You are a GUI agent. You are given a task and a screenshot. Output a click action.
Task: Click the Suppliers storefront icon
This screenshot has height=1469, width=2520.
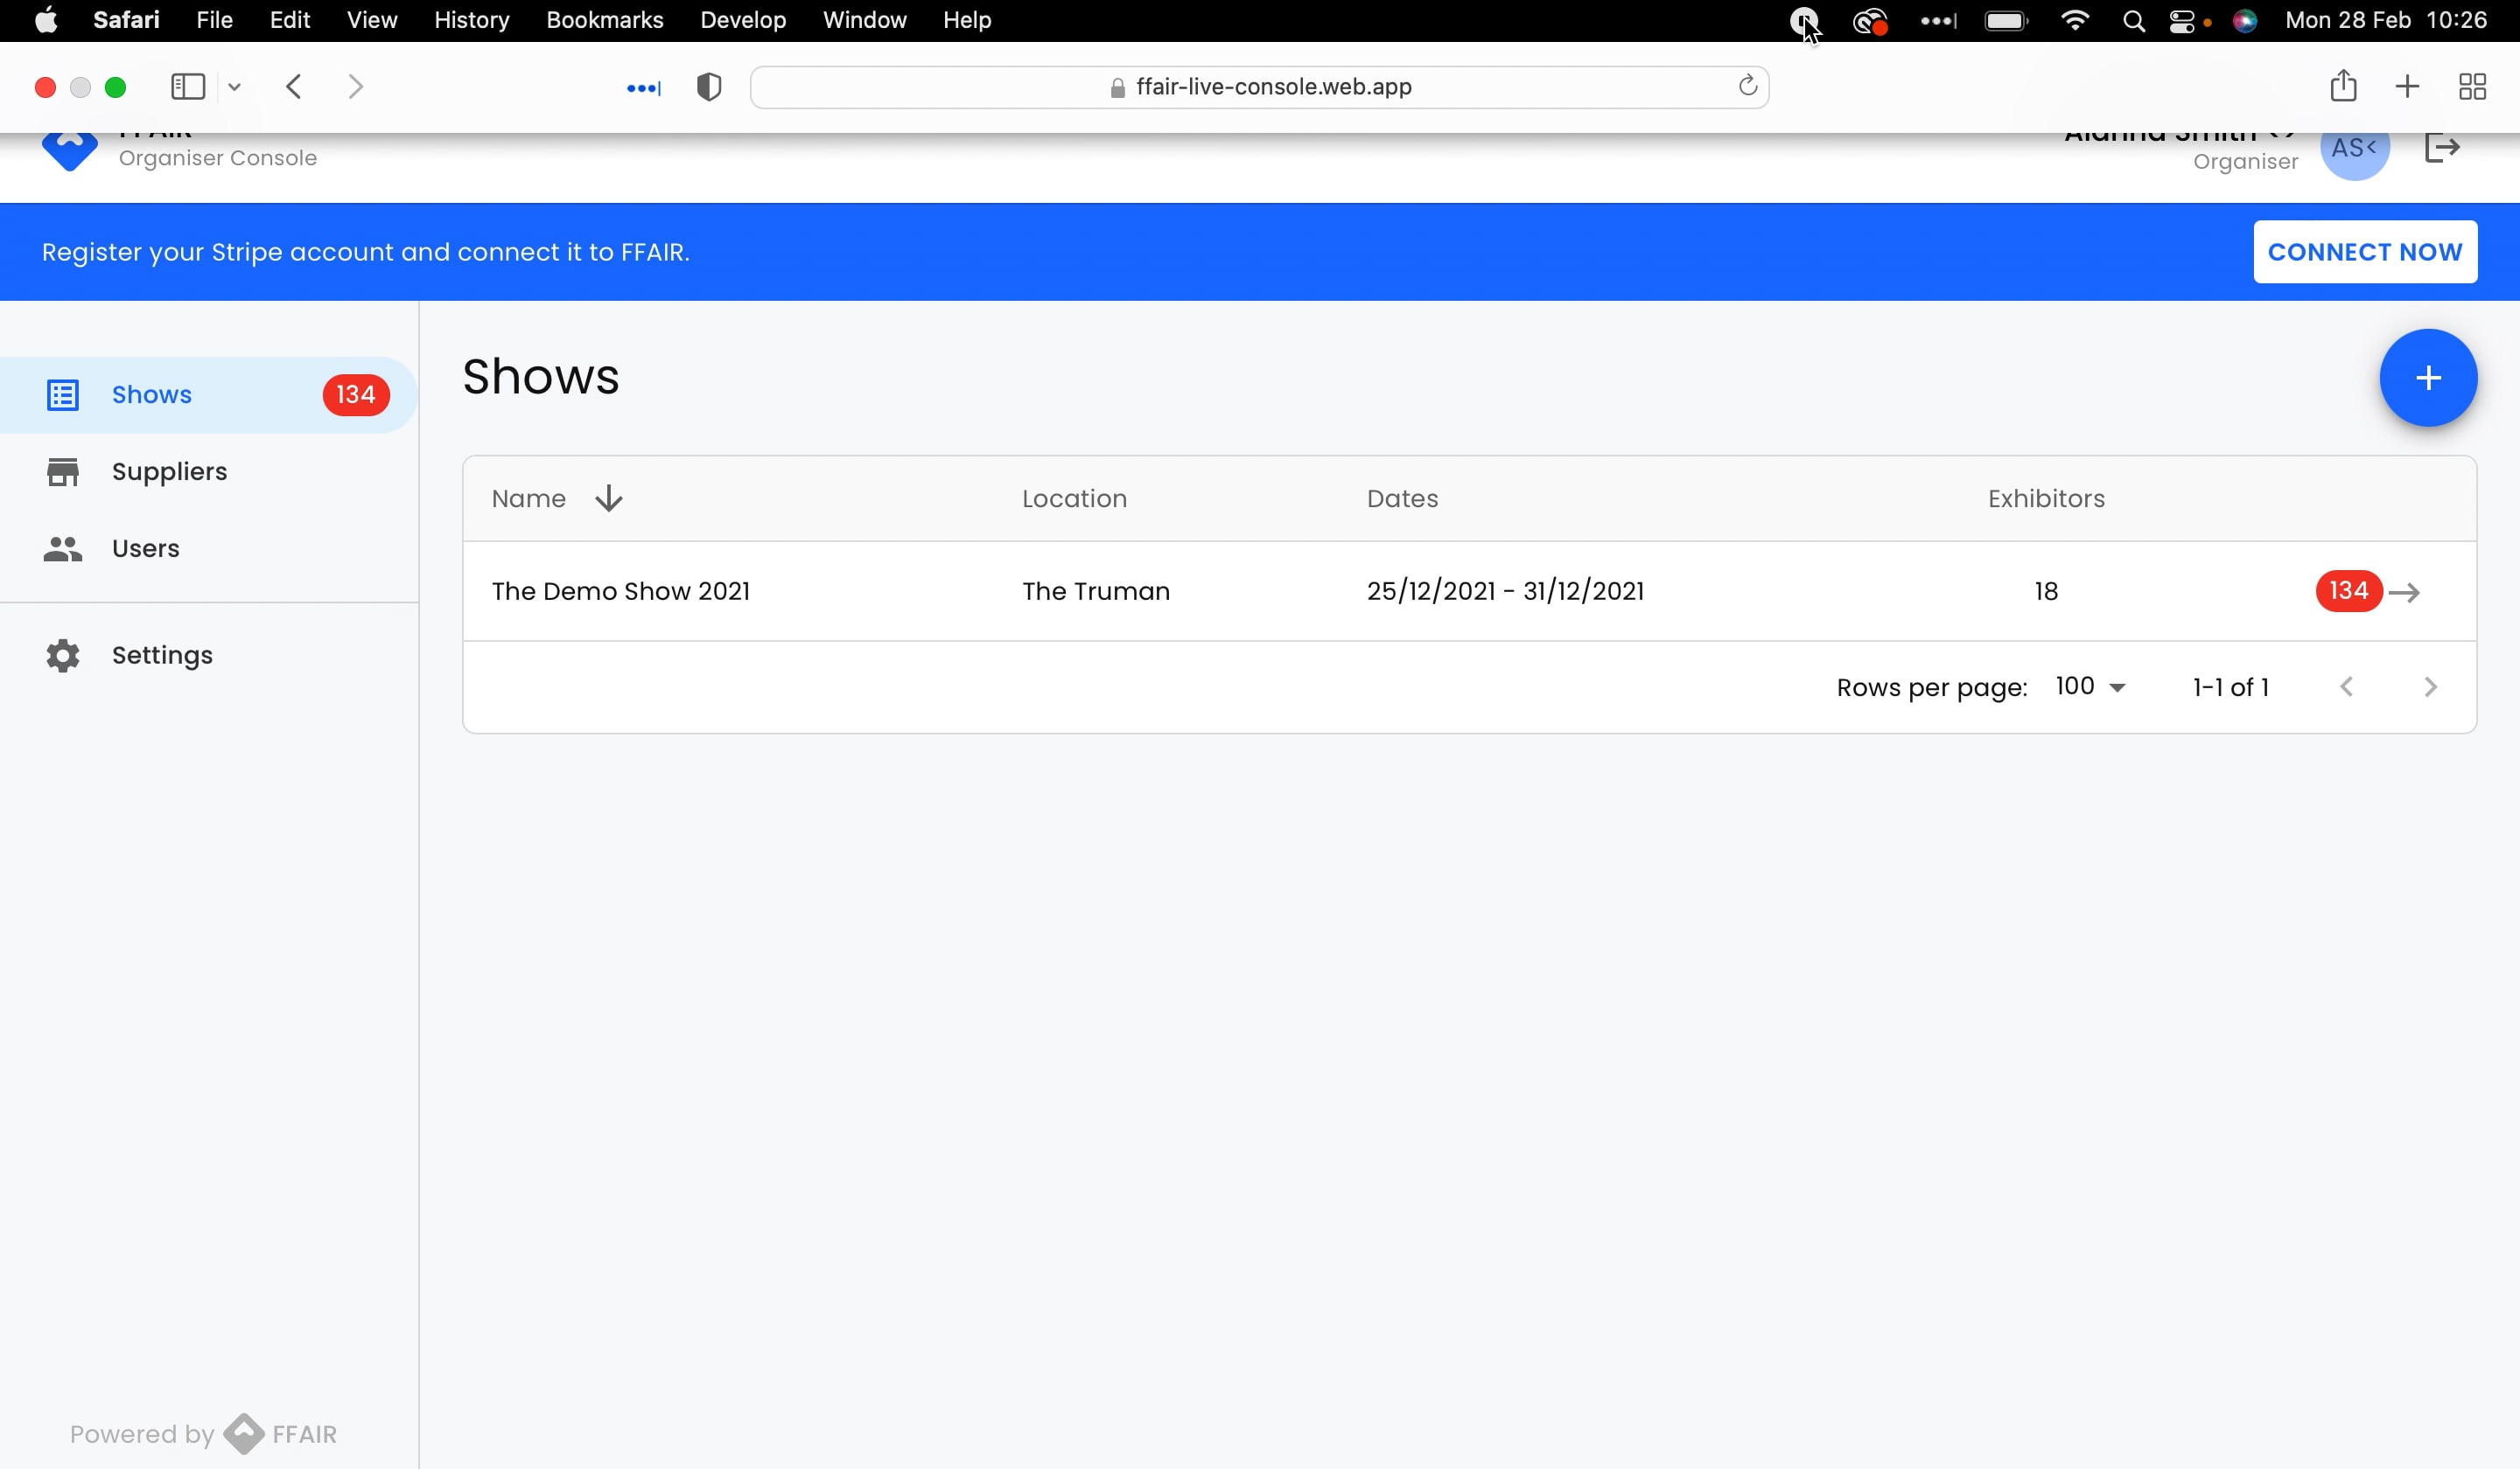click(x=63, y=471)
